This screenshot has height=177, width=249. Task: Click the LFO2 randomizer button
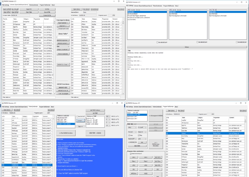pos(146,165)
